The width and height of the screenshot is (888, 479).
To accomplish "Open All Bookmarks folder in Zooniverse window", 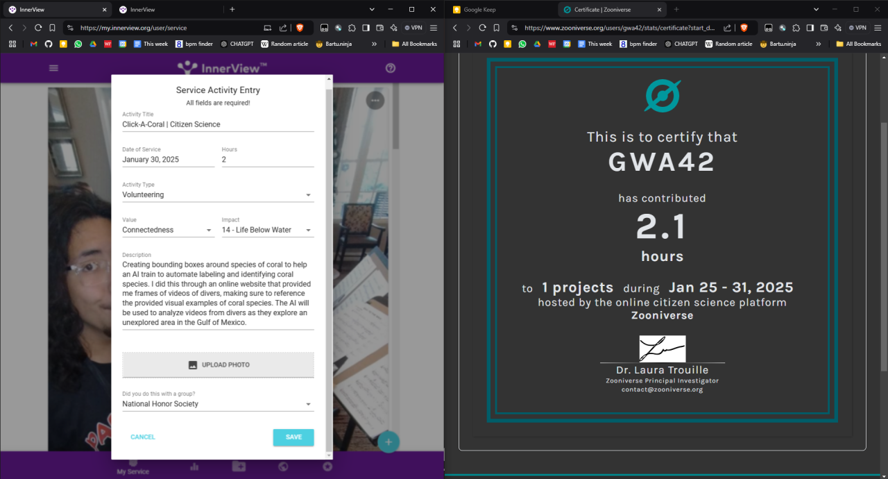I will [859, 44].
